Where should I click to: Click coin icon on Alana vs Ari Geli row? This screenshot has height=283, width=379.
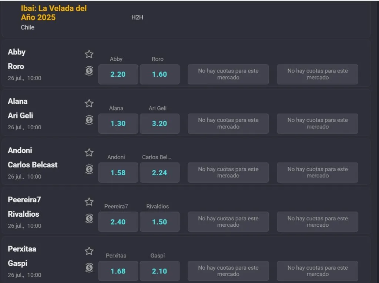(x=89, y=120)
